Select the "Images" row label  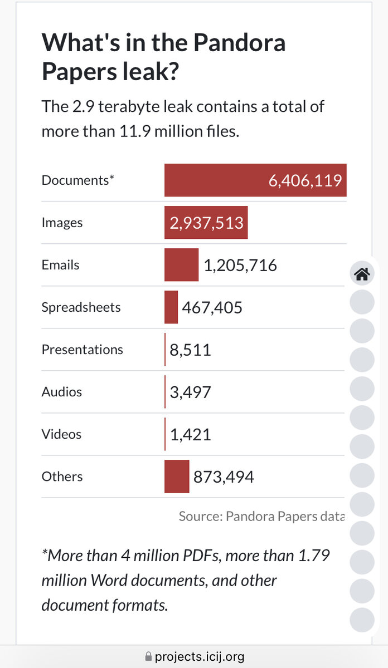pos(62,223)
